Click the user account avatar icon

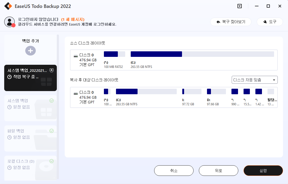tap(9, 22)
